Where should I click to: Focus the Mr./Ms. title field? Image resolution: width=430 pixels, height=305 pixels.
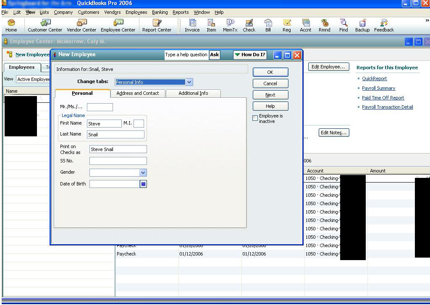[100, 107]
